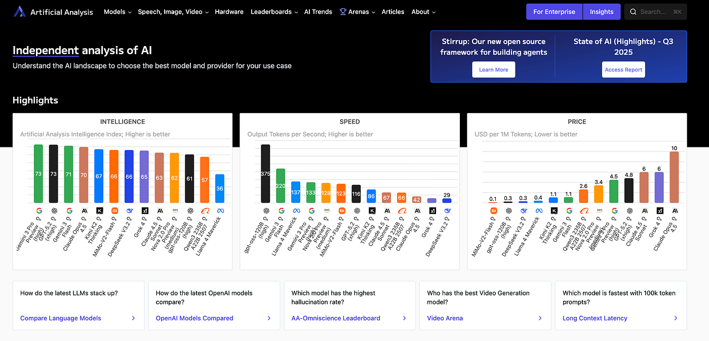
Task: Expand the Speech, Image, Video dropdown
Action: tap(173, 12)
